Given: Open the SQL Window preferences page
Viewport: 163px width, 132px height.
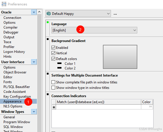Looking at the screenshot, I should (x=13, y=127).
